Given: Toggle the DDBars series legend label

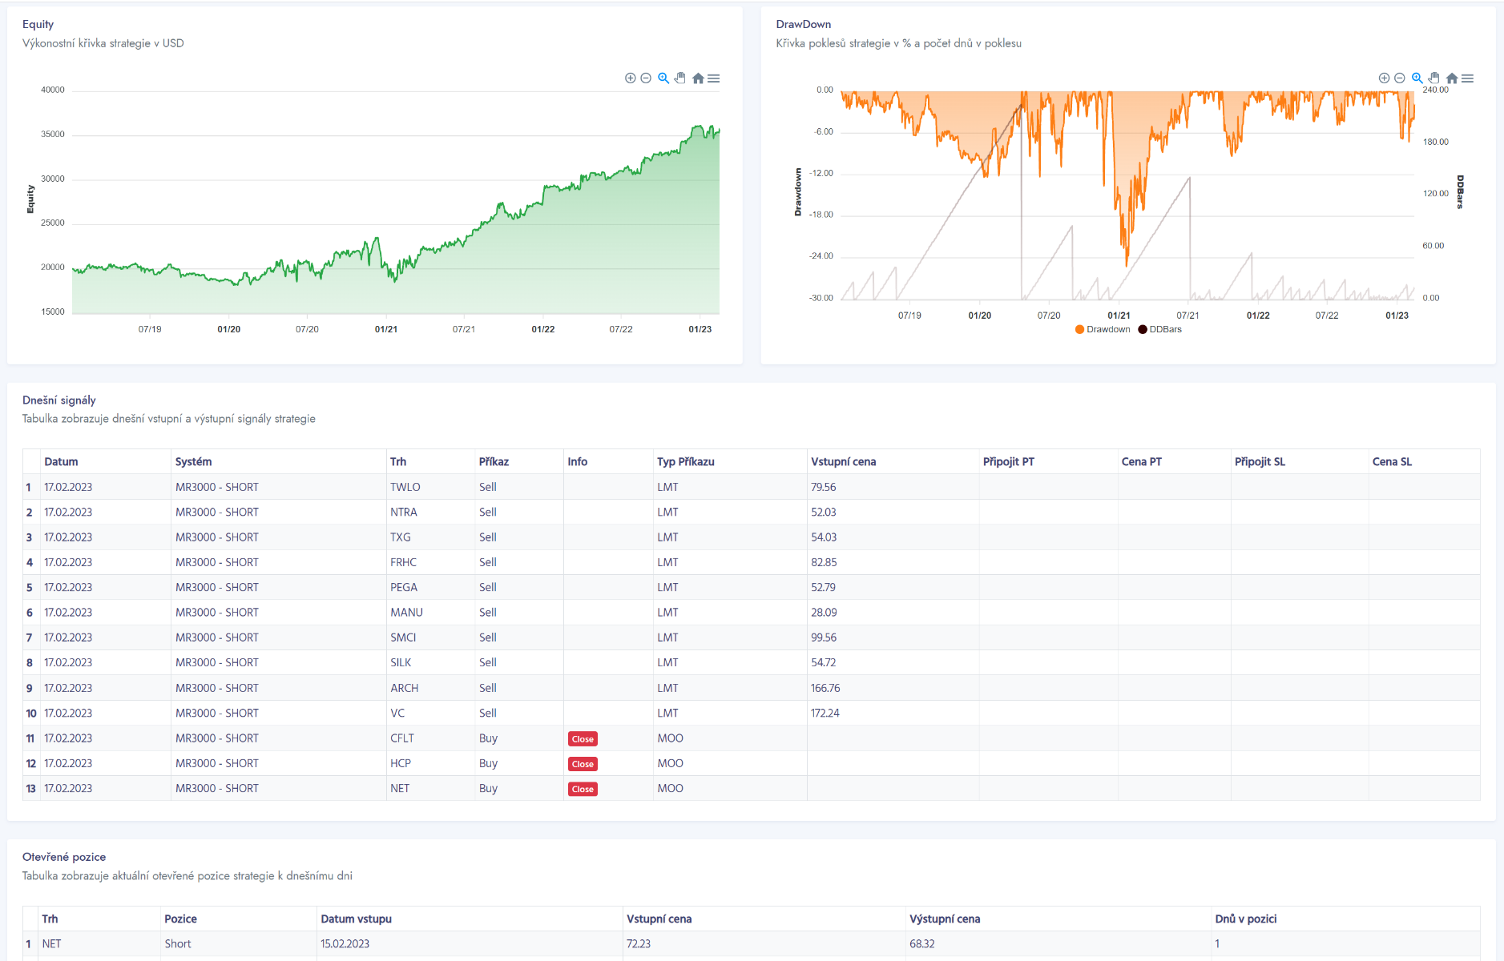Looking at the screenshot, I should pyautogui.click(x=1165, y=329).
